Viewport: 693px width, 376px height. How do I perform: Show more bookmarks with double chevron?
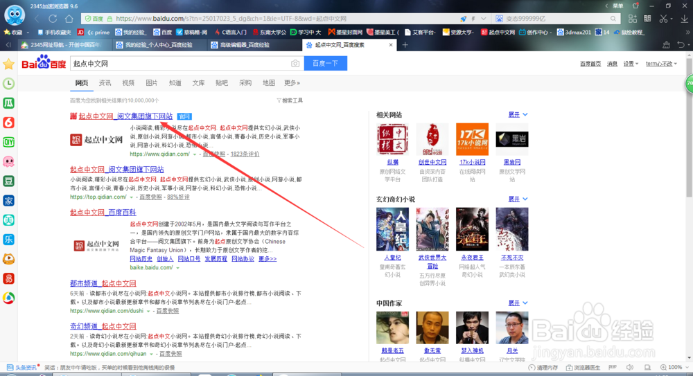pos(687,33)
